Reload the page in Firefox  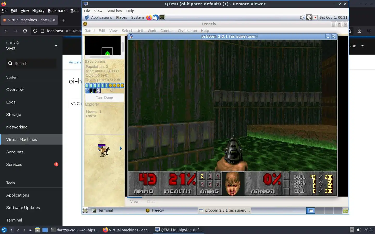point(25,31)
